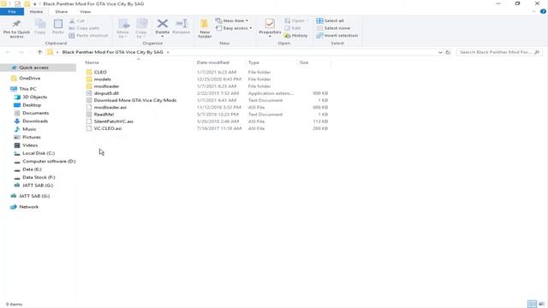Select Quick access in navigation pane
This screenshot has height=308, width=548.
tap(34, 68)
